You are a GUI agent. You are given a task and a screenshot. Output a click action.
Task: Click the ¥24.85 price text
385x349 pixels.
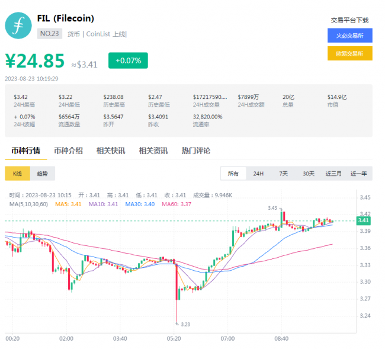tap(34, 60)
